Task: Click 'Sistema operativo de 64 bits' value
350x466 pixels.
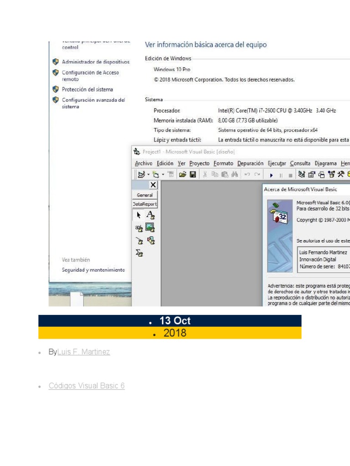Action: [x=268, y=130]
